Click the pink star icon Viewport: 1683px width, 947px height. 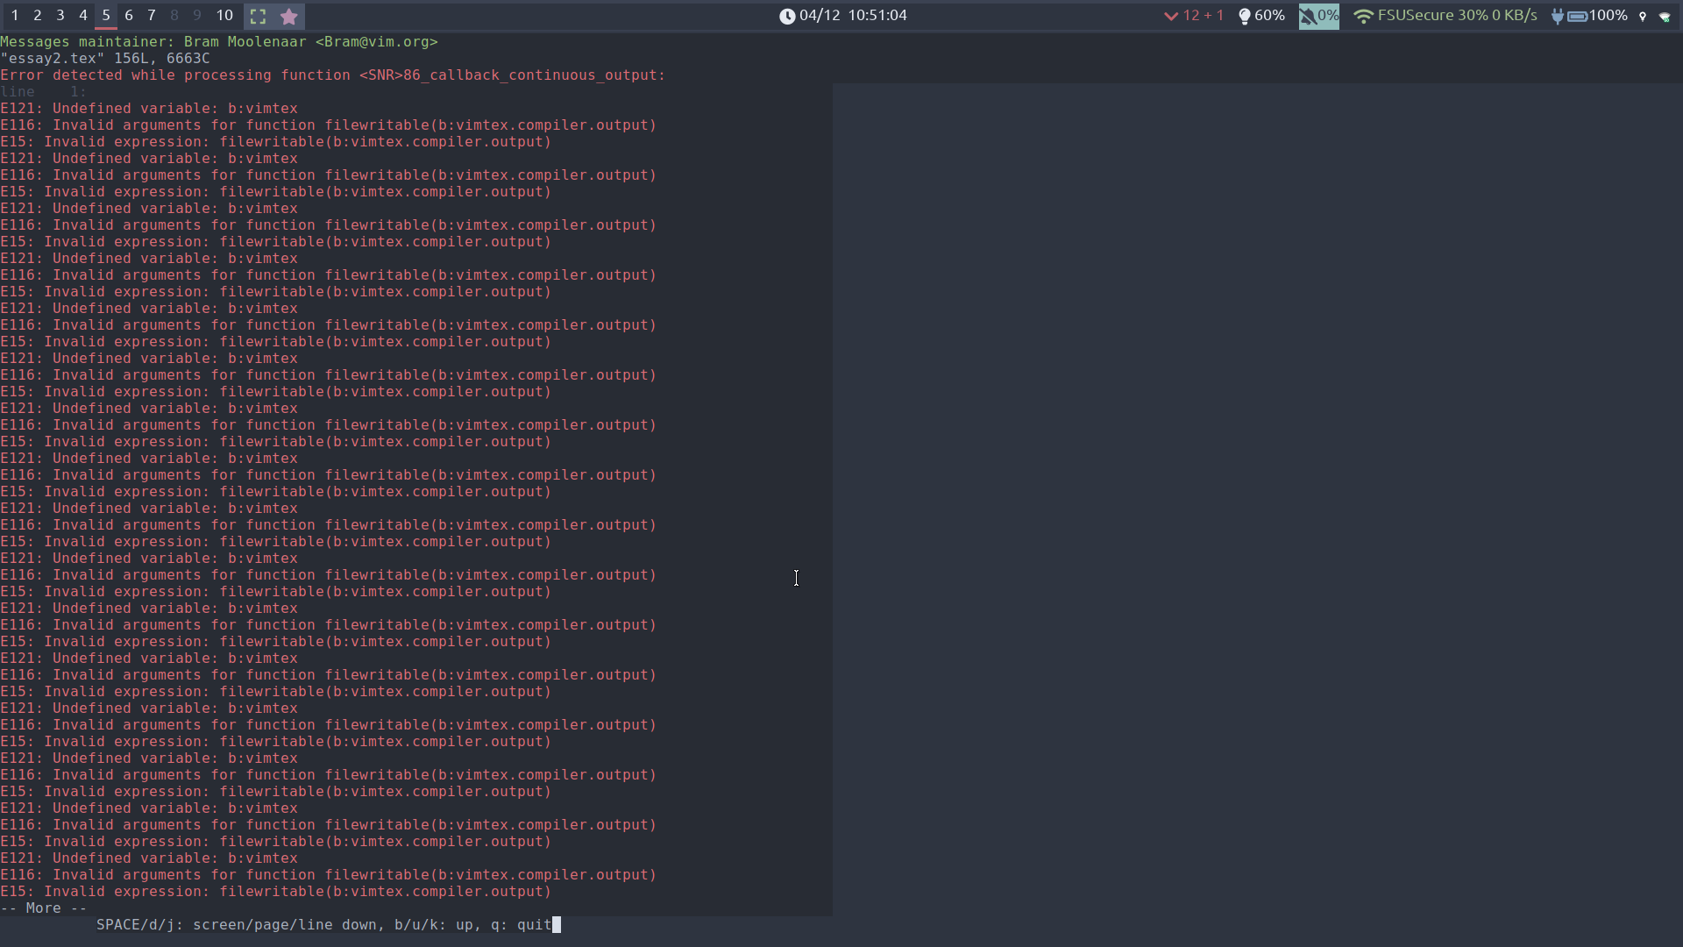click(288, 16)
